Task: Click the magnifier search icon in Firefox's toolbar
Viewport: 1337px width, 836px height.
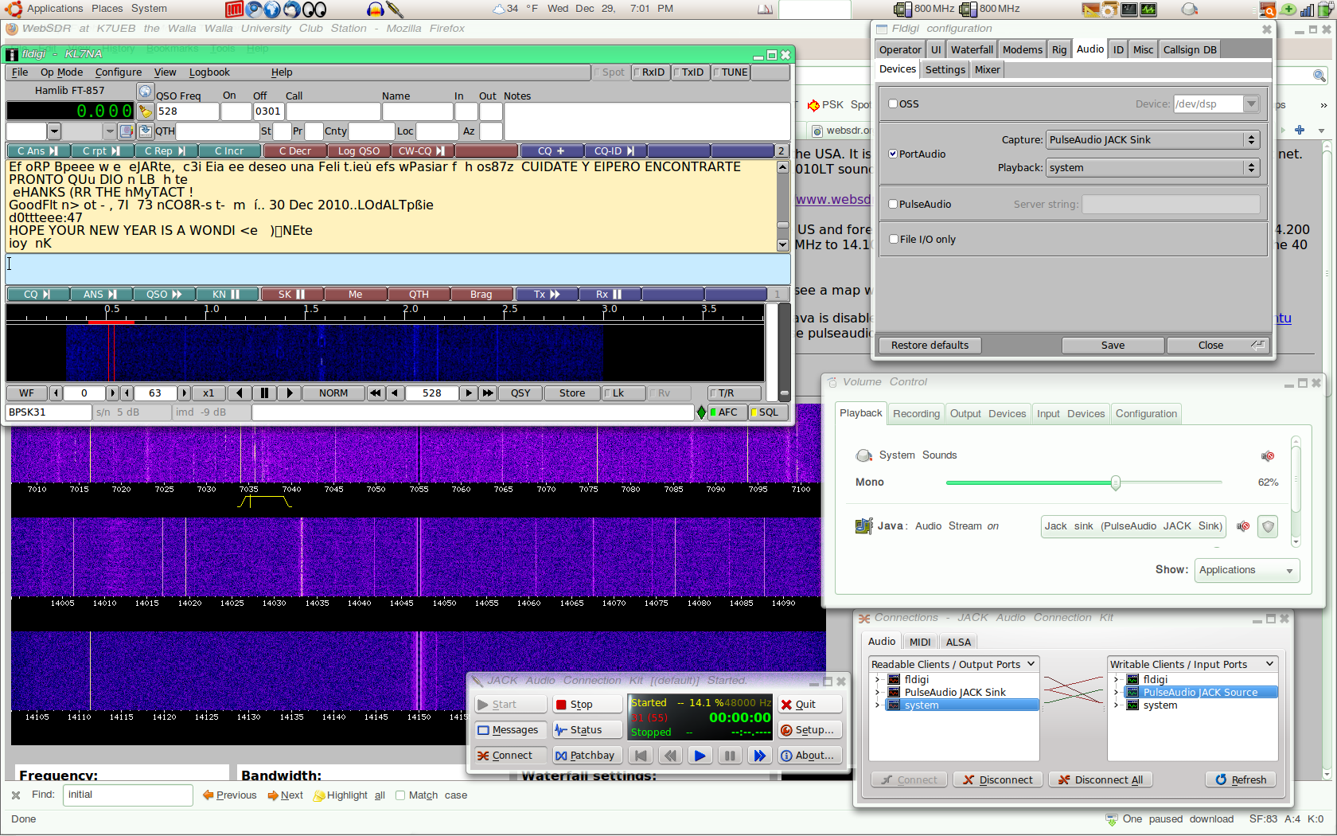Action: pos(1319,75)
